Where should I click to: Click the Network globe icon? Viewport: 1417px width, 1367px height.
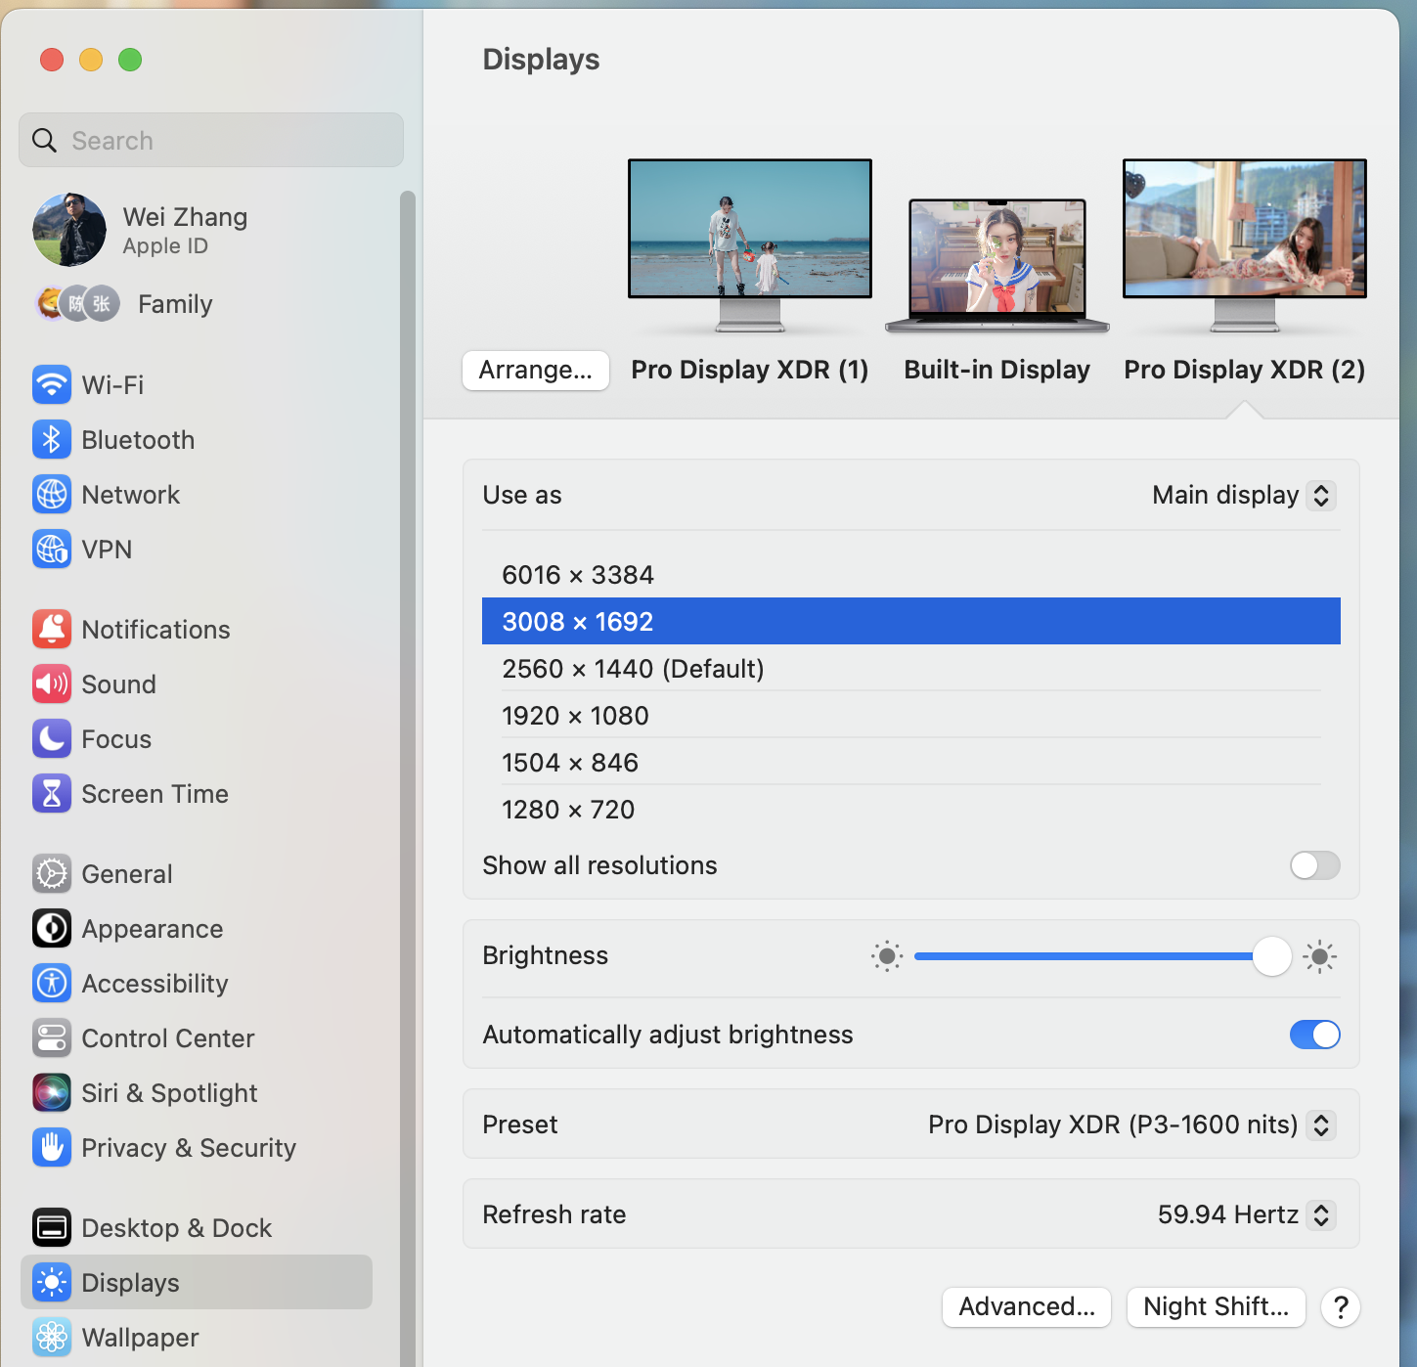pos(52,495)
